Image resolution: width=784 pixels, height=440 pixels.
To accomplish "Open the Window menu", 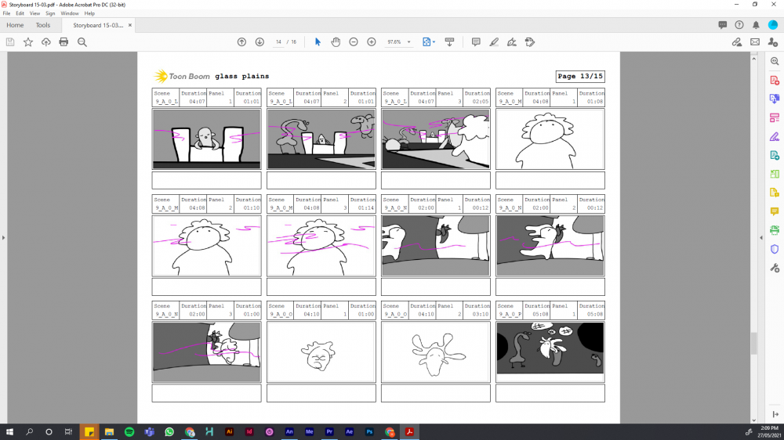I will (x=70, y=13).
